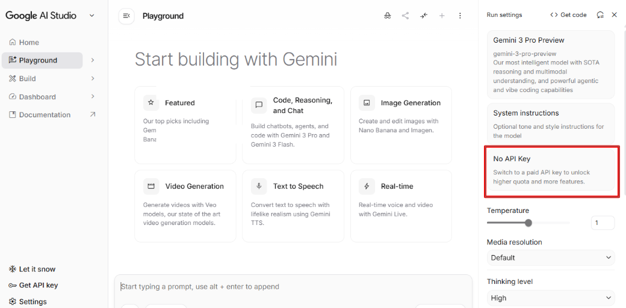Open the Media resolution dropdown
The image size is (626, 308).
tap(550, 257)
